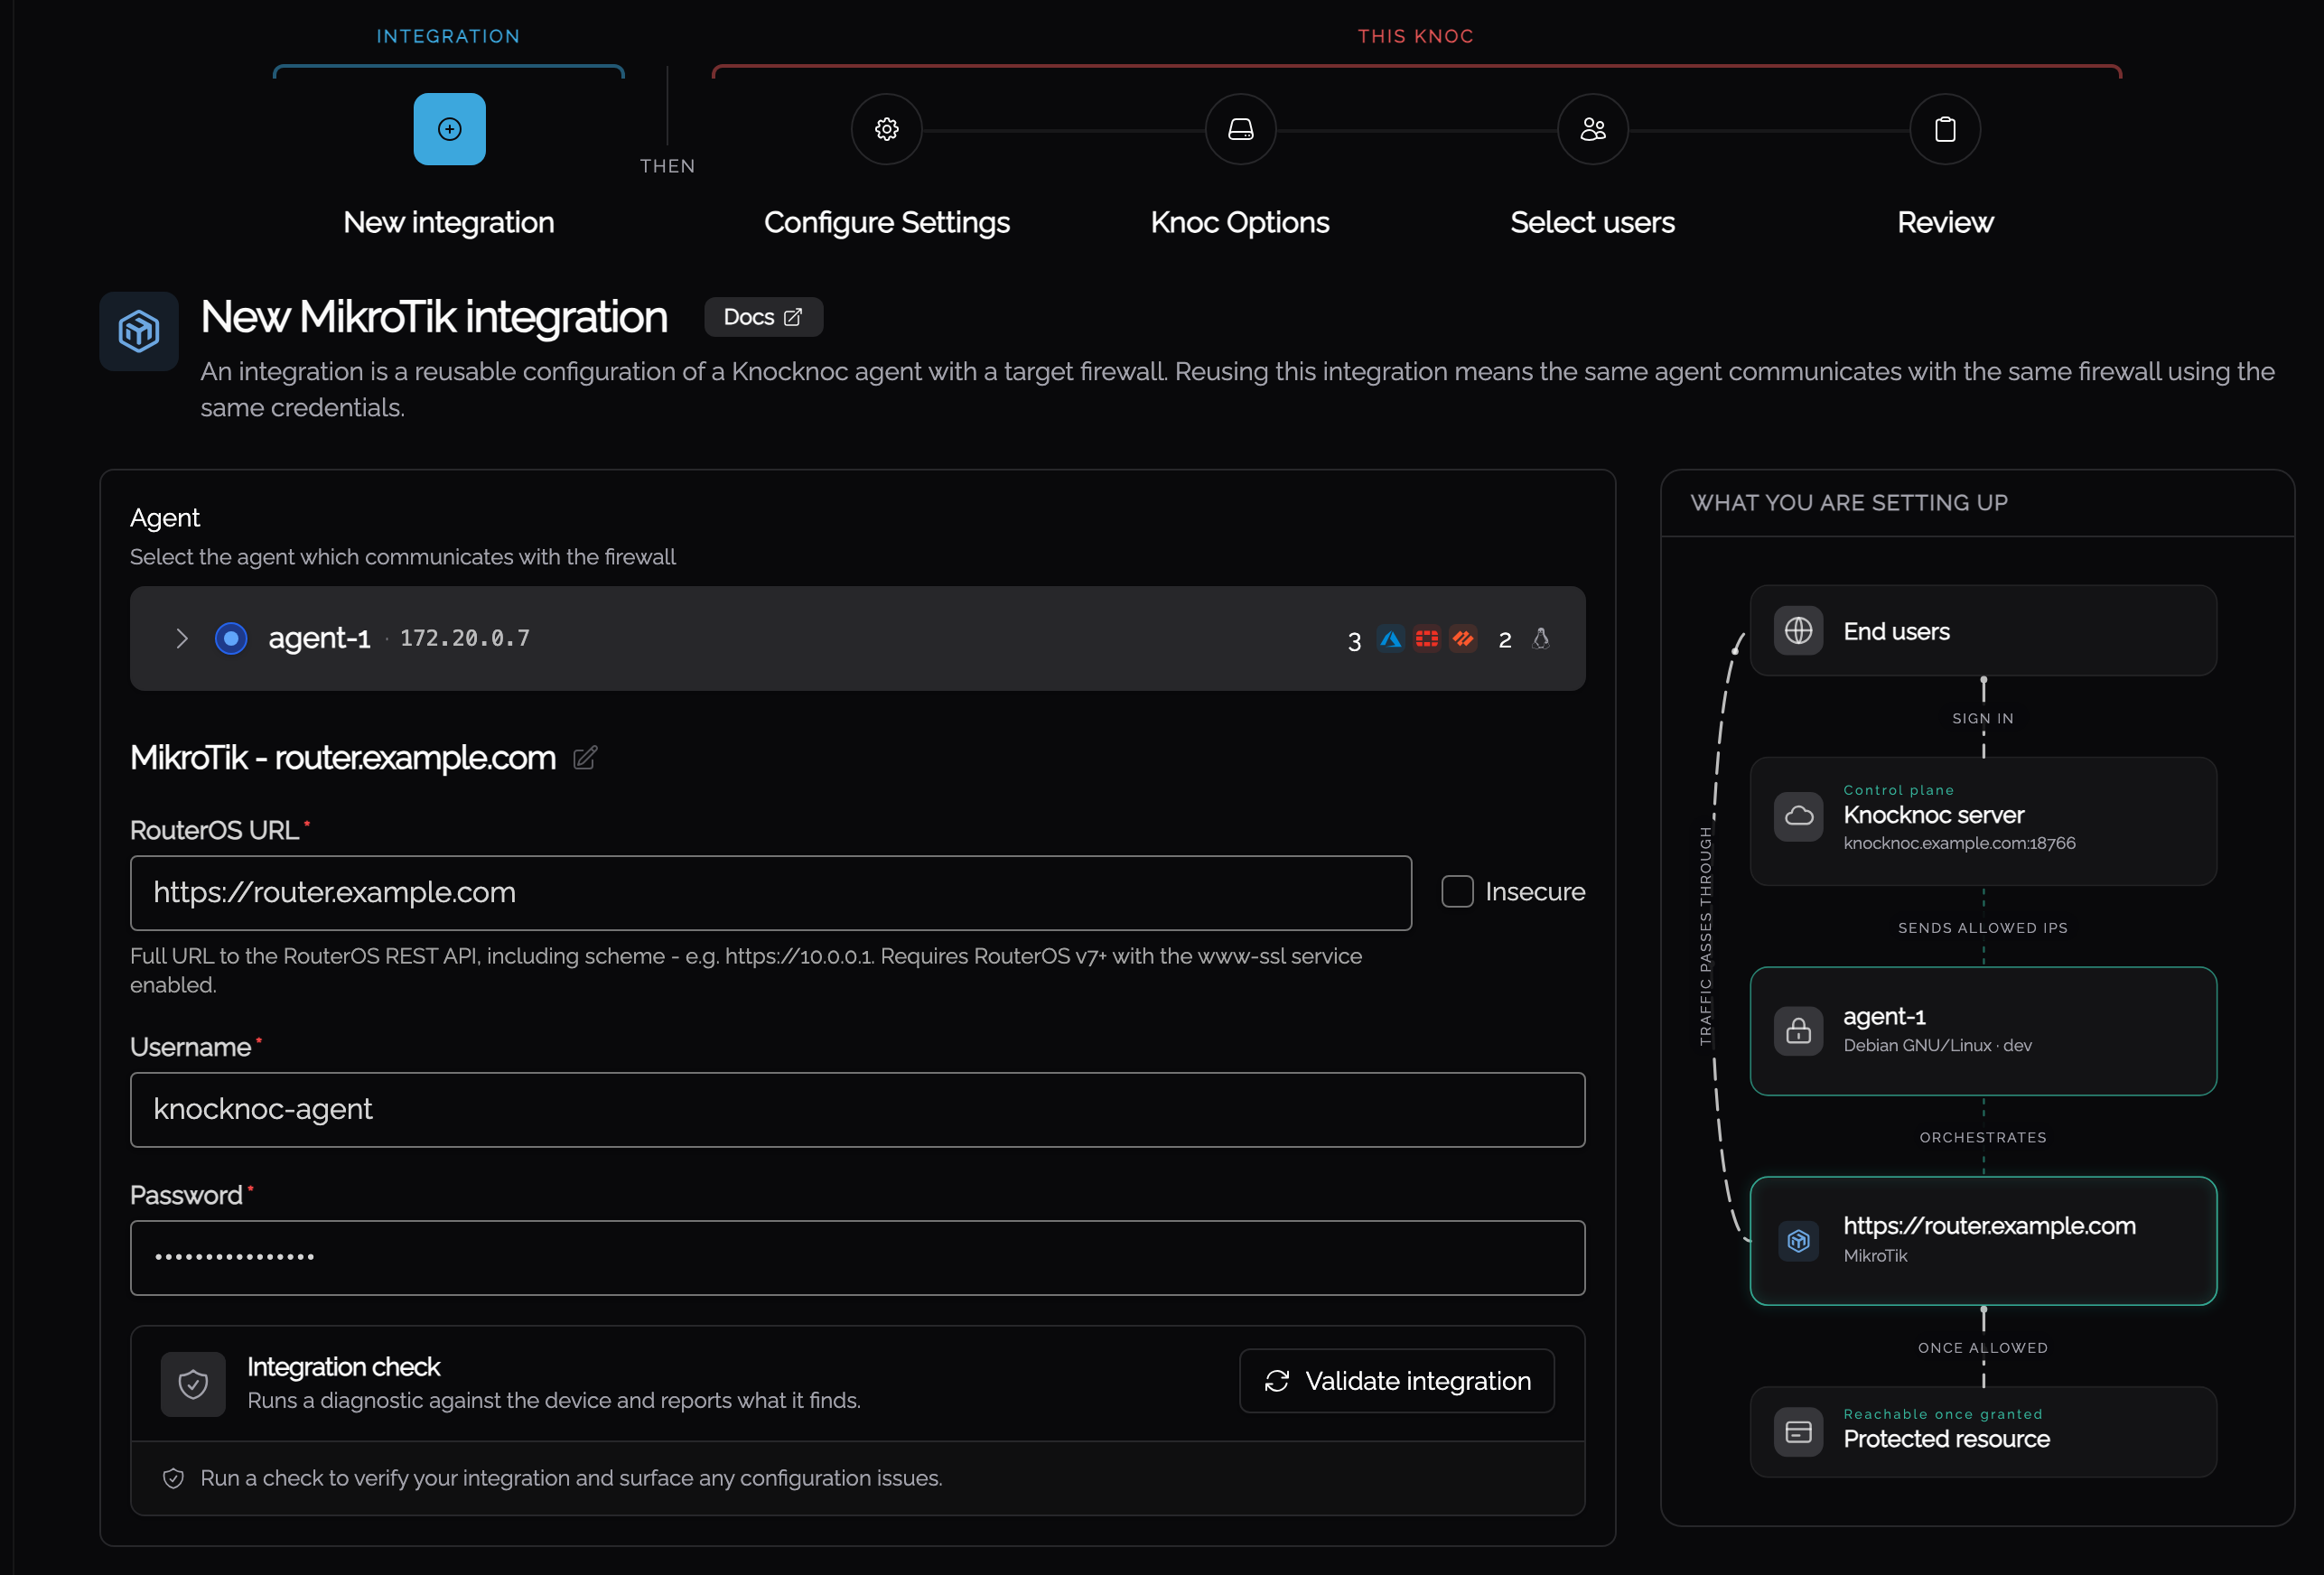Click the small shield icon in the check hint row
The image size is (2324, 1575).
[173, 1478]
